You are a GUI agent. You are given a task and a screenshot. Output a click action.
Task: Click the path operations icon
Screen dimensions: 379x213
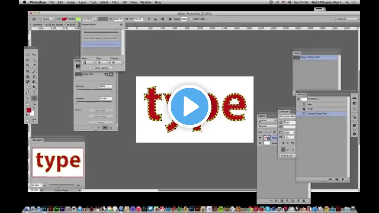coord(149,19)
